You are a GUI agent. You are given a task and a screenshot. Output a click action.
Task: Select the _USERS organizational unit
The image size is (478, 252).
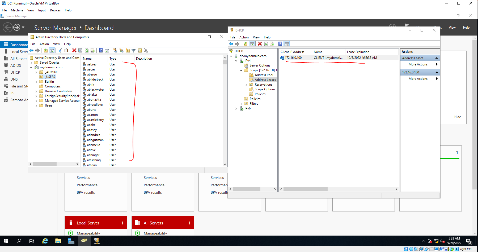[x=50, y=77]
